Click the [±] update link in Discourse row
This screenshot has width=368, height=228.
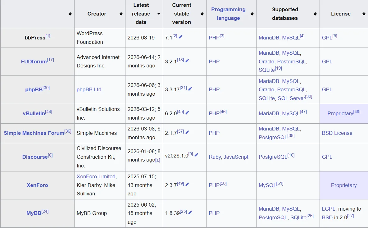158,160
